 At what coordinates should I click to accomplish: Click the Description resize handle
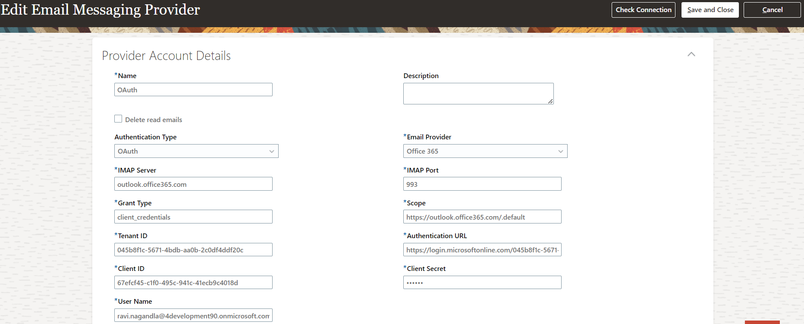point(550,101)
